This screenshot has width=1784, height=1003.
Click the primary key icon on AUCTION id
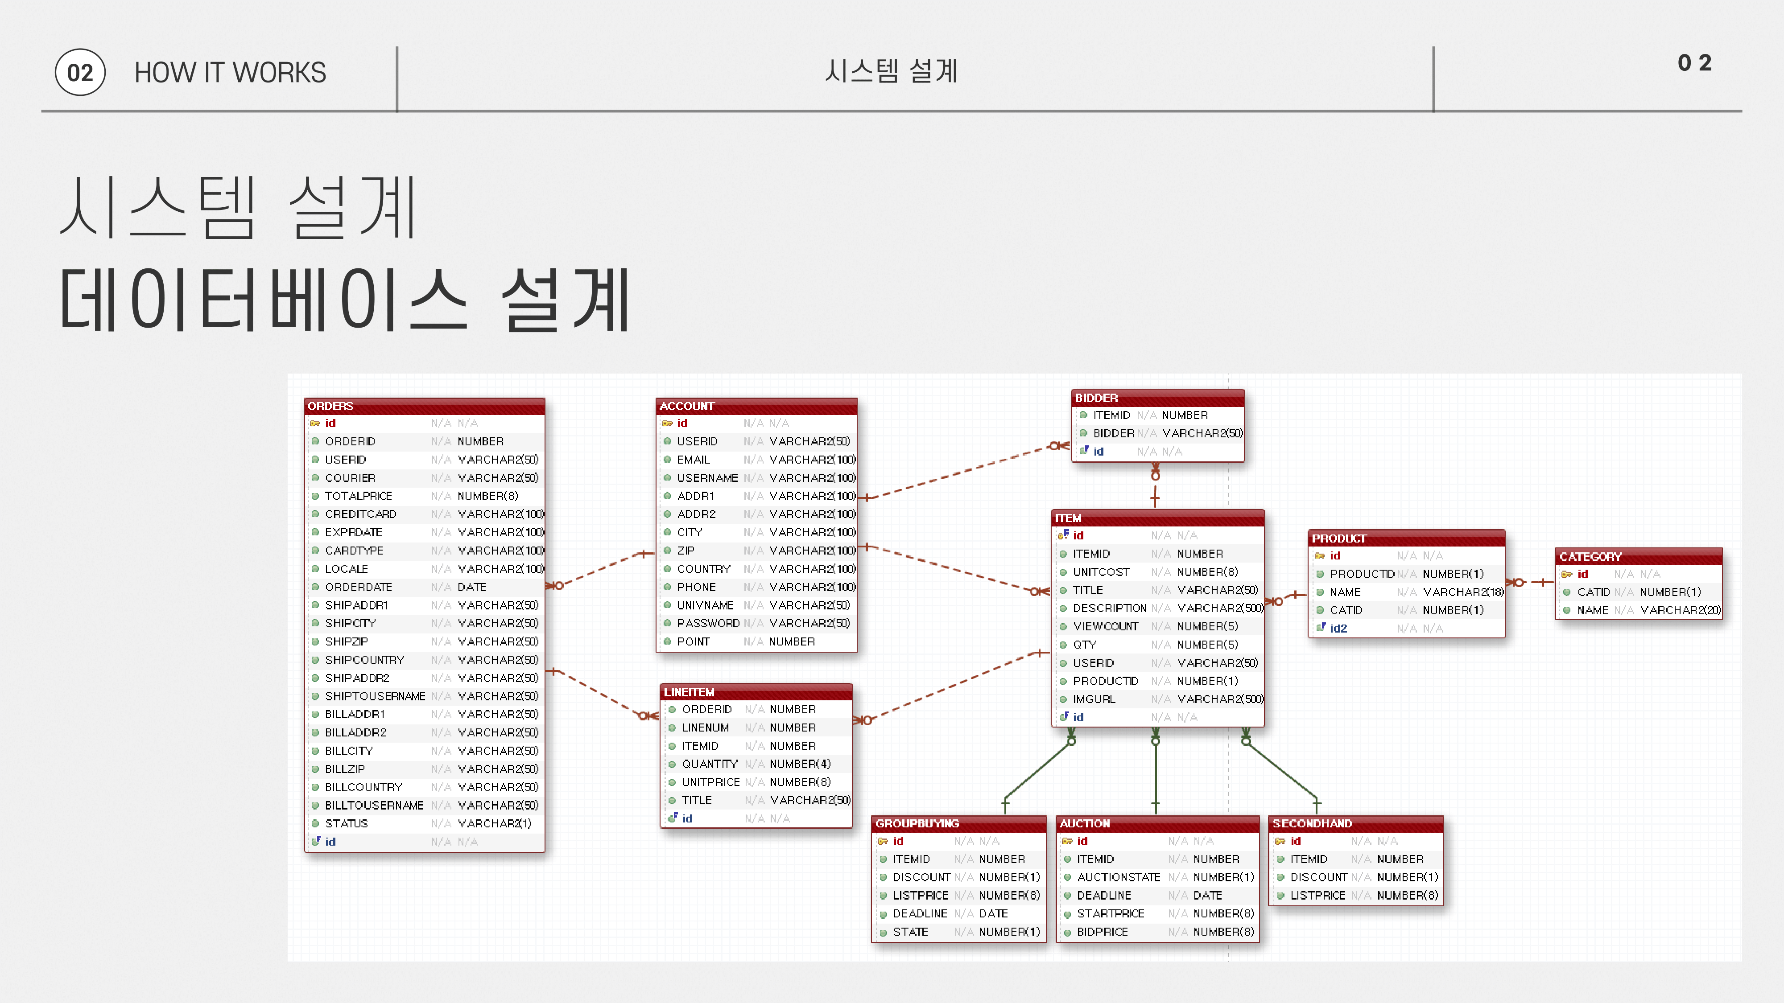pyautogui.click(x=1067, y=841)
